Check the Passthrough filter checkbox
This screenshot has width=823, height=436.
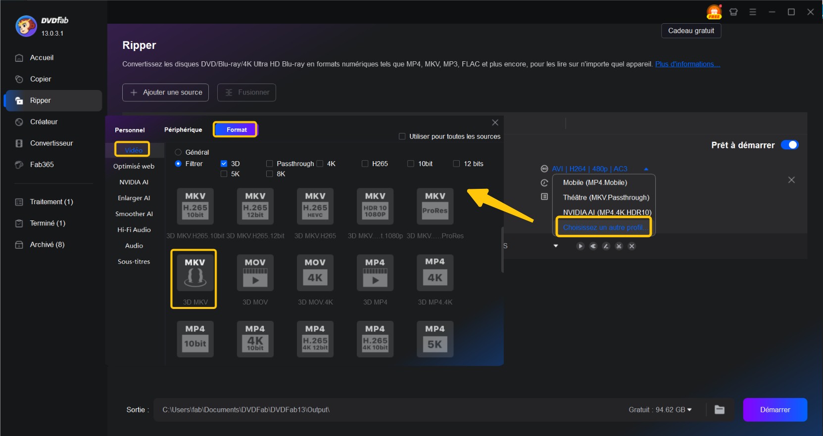point(270,164)
